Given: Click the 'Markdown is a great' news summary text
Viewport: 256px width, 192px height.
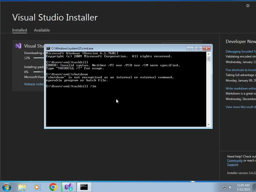Looking at the screenshot, I should (x=241, y=93).
